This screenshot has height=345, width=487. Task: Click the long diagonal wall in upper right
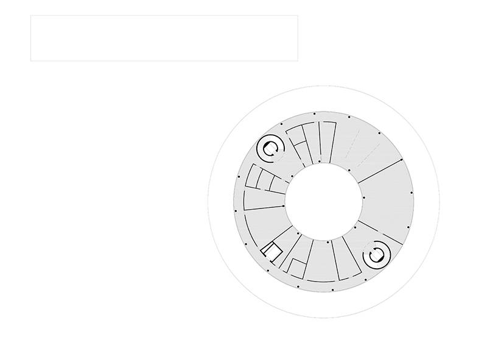tap(380, 171)
